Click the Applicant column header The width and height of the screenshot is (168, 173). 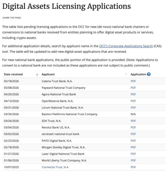tap(48, 74)
